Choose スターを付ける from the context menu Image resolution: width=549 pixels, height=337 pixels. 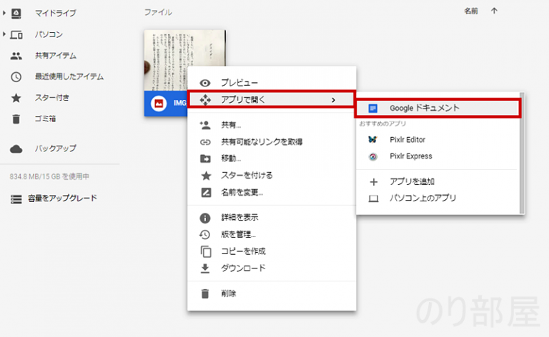247,175
